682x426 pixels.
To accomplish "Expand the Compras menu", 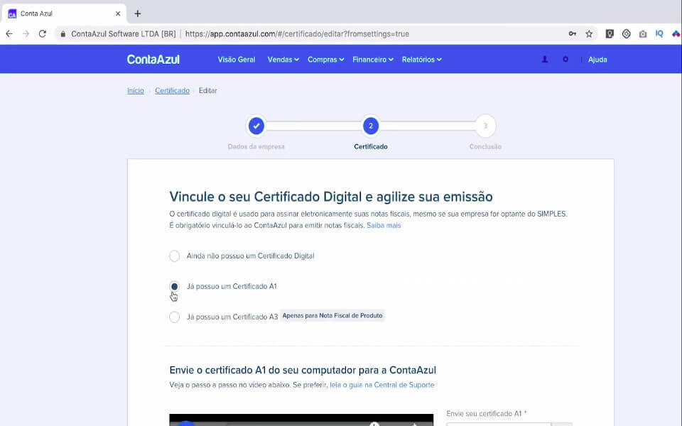I will coord(326,60).
